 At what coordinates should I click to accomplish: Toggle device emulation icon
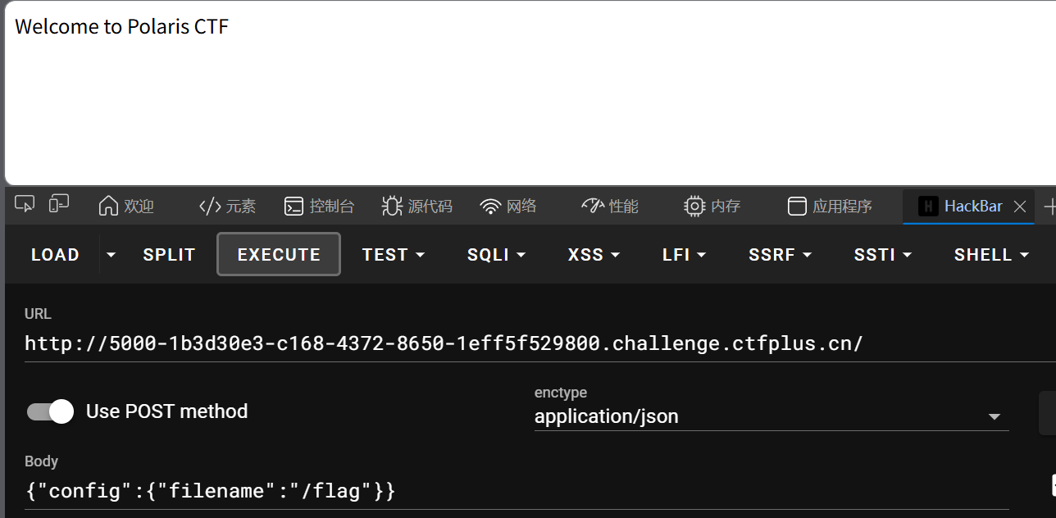[59, 205]
